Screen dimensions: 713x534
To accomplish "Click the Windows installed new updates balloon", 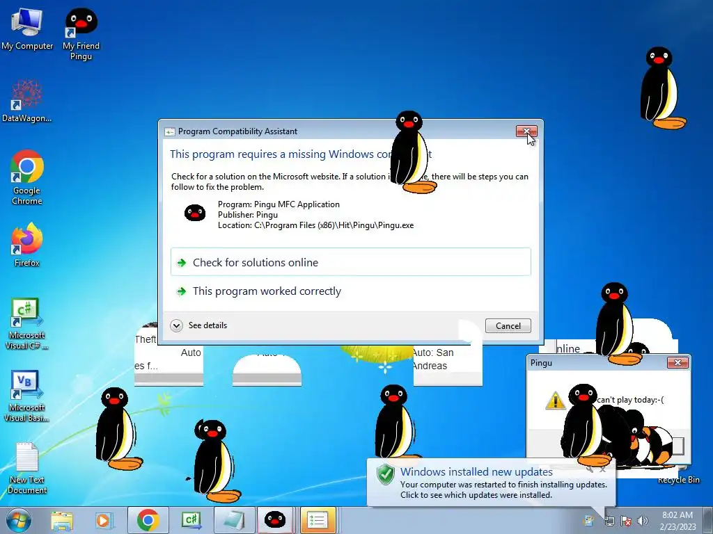I will pyautogui.click(x=491, y=483).
